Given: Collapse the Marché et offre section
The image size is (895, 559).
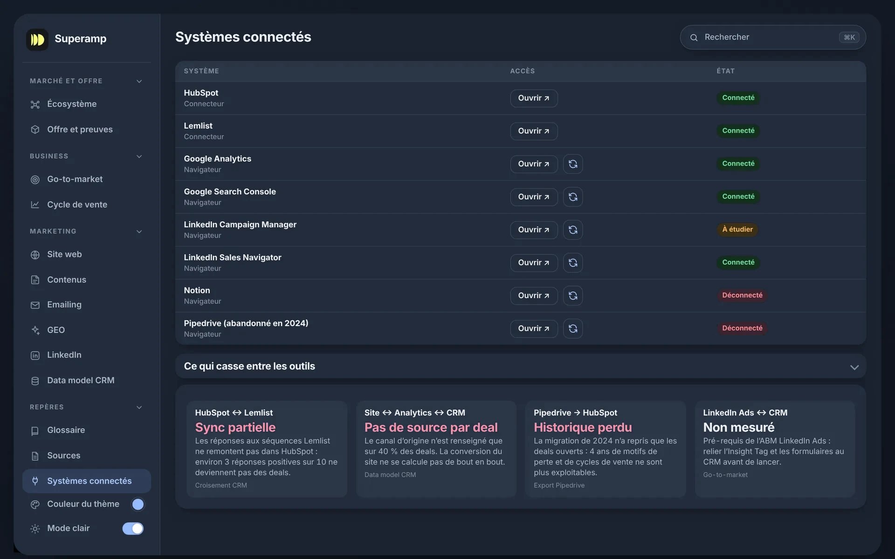Looking at the screenshot, I should click(139, 81).
